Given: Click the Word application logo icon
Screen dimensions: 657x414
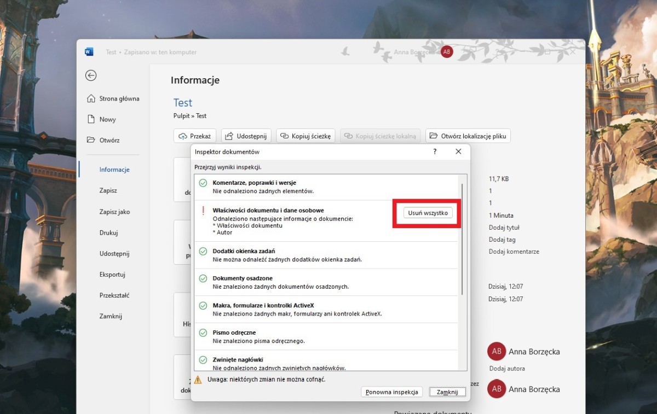Looking at the screenshot, I should coord(89,52).
